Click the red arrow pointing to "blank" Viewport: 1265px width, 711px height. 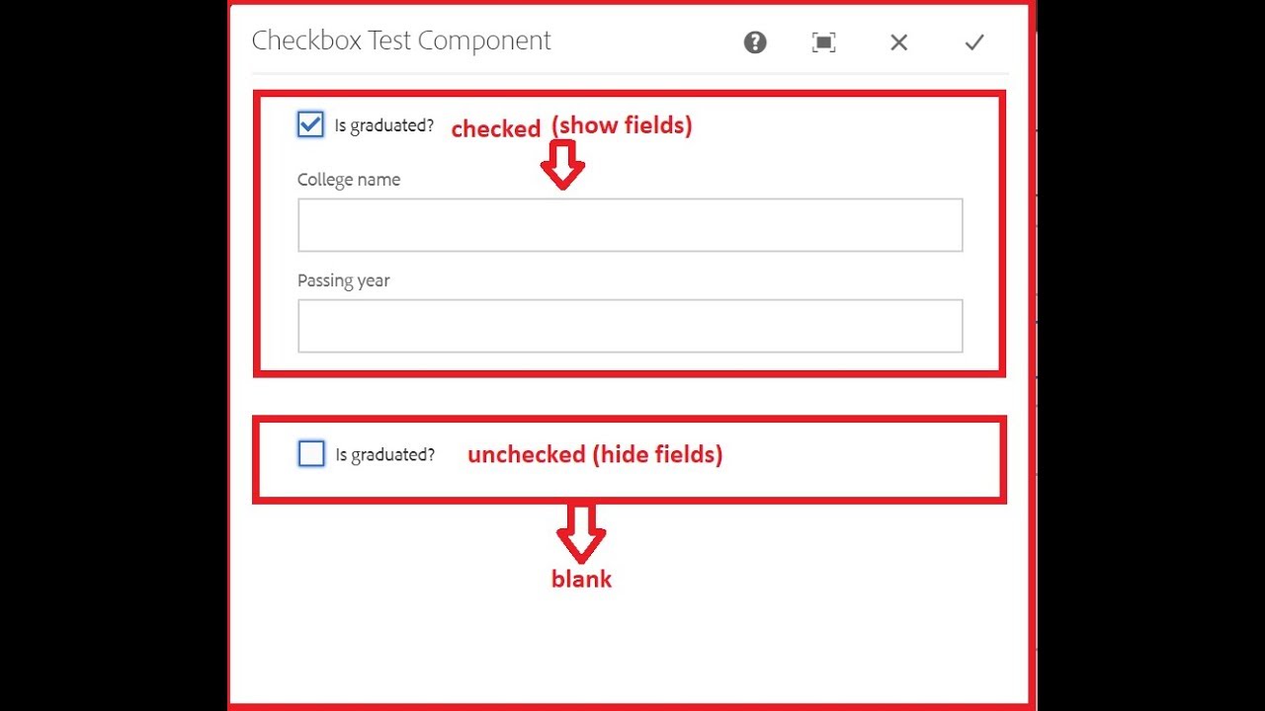(x=581, y=533)
